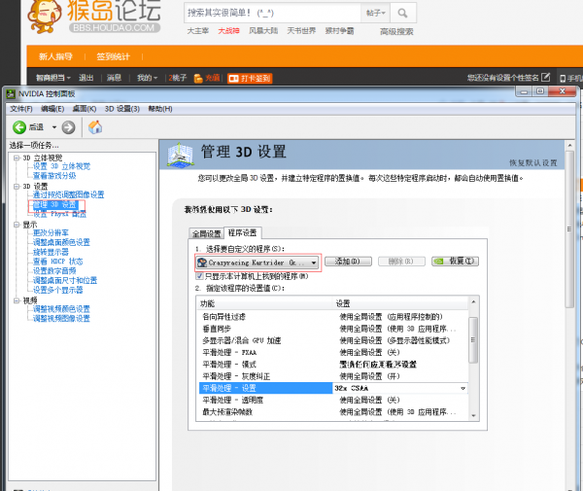Click the main panel vertical scrollbar
583x491 pixels.
click(569, 228)
